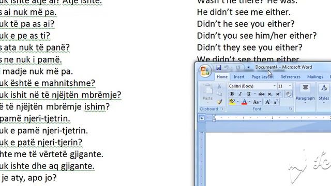Click text 'Didn't they see you either?'
Image resolution: width=331 pixels, height=186 pixels.
249,48
